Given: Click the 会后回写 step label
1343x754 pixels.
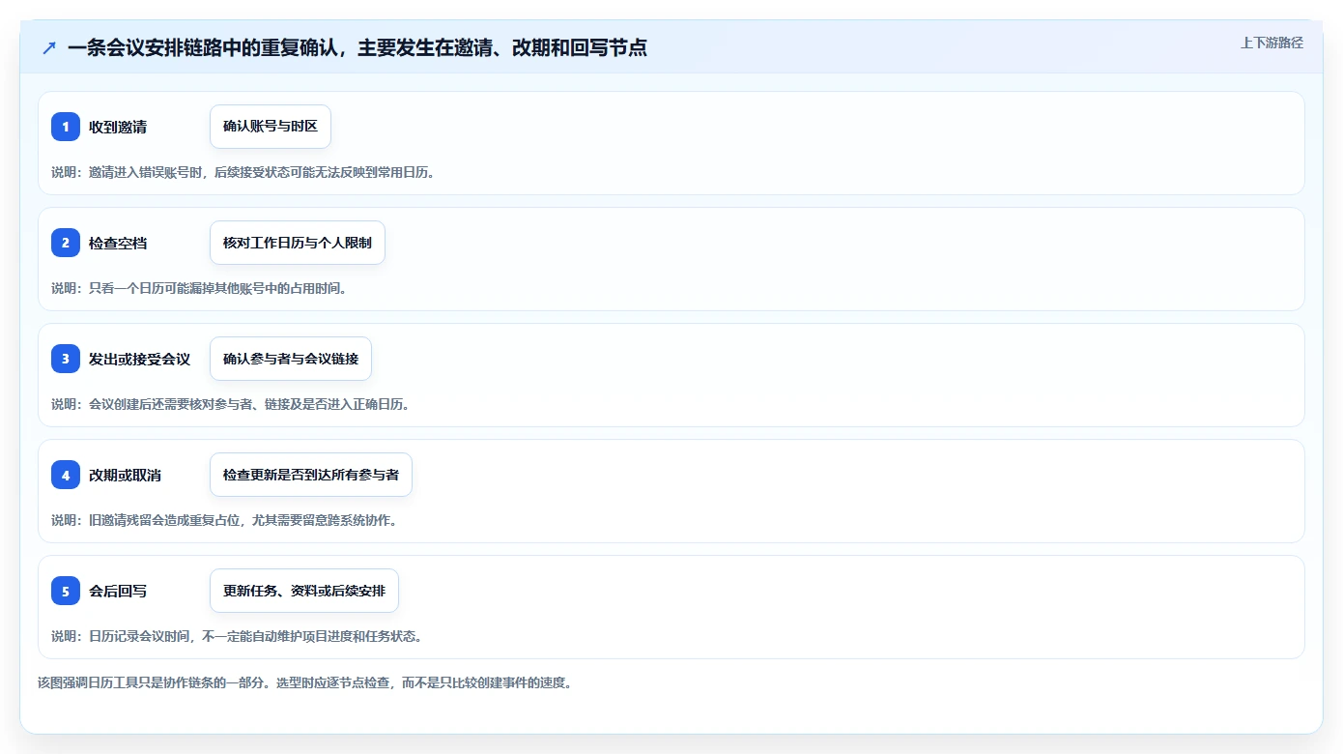Looking at the screenshot, I should pos(118,591).
